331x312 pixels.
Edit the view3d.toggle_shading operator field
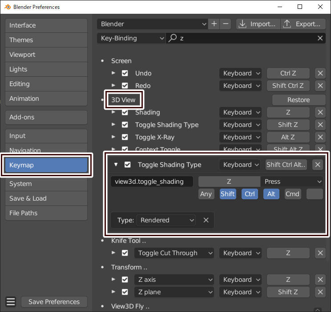coord(152,182)
